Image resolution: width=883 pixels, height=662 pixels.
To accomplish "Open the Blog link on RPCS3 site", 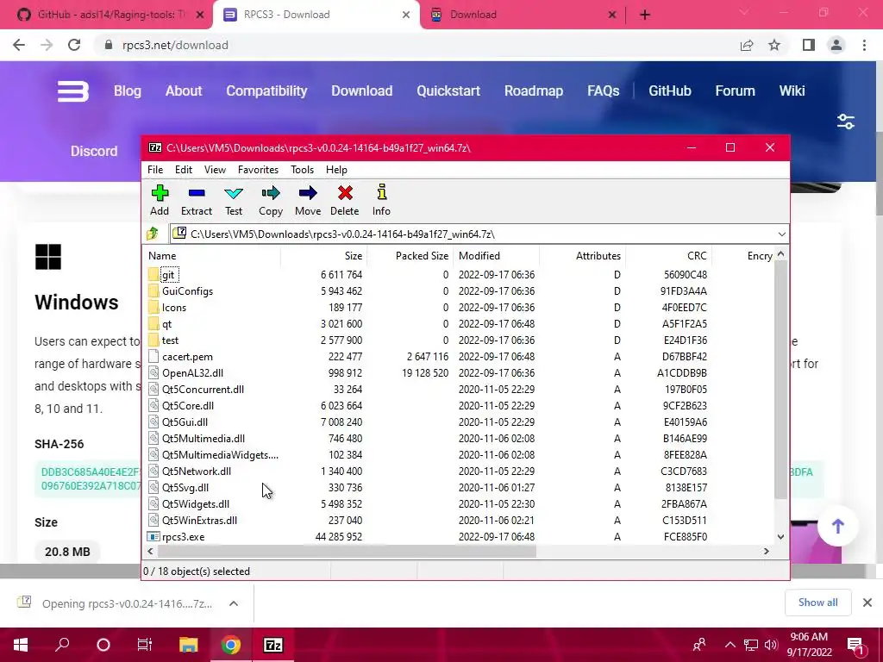I will click(128, 91).
